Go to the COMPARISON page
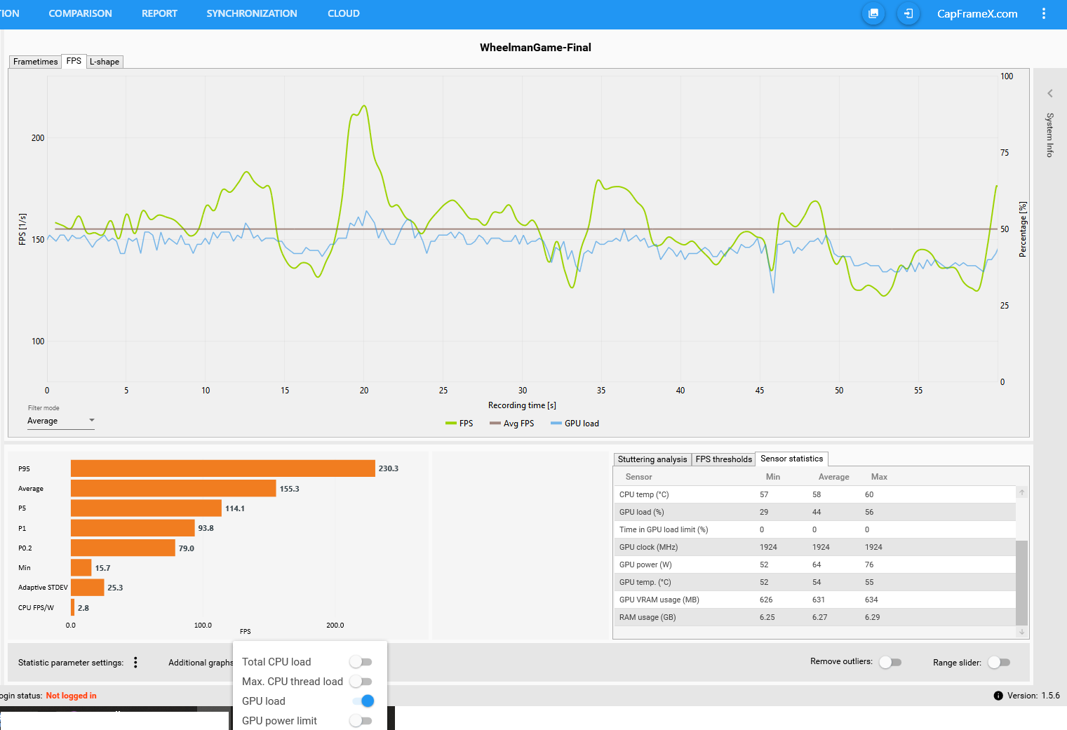 click(x=80, y=13)
